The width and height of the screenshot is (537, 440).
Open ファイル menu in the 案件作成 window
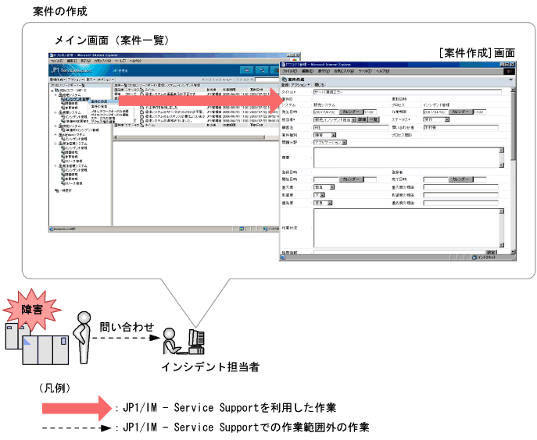pos(289,72)
